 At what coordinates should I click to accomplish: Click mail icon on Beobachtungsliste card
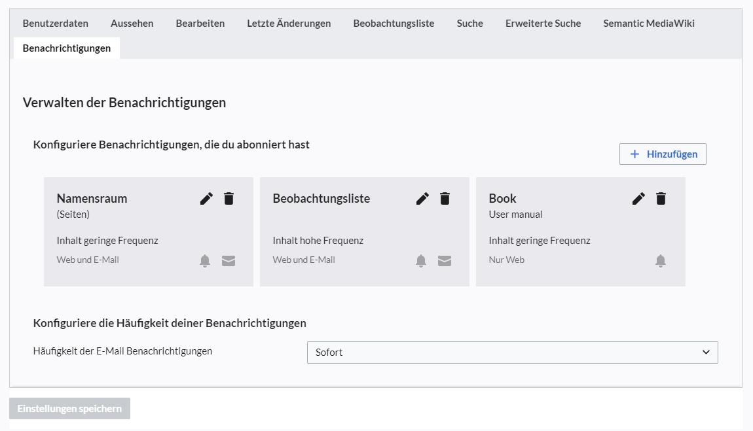click(445, 261)
